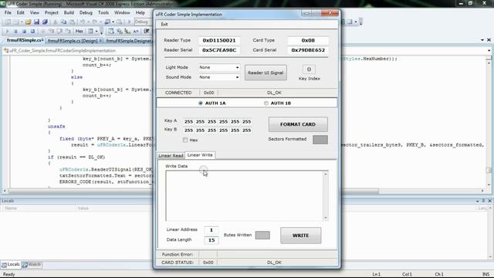Click the Show Next Statement icon
This screenshot has height=278, width=494.
(42, 31)
